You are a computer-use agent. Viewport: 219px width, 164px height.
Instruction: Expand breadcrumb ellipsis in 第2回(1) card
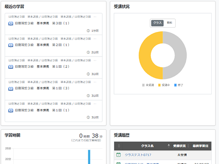95,39
